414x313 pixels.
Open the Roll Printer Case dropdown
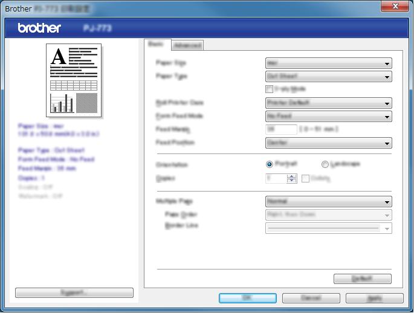pyautogui.click(x=328, y=103)
